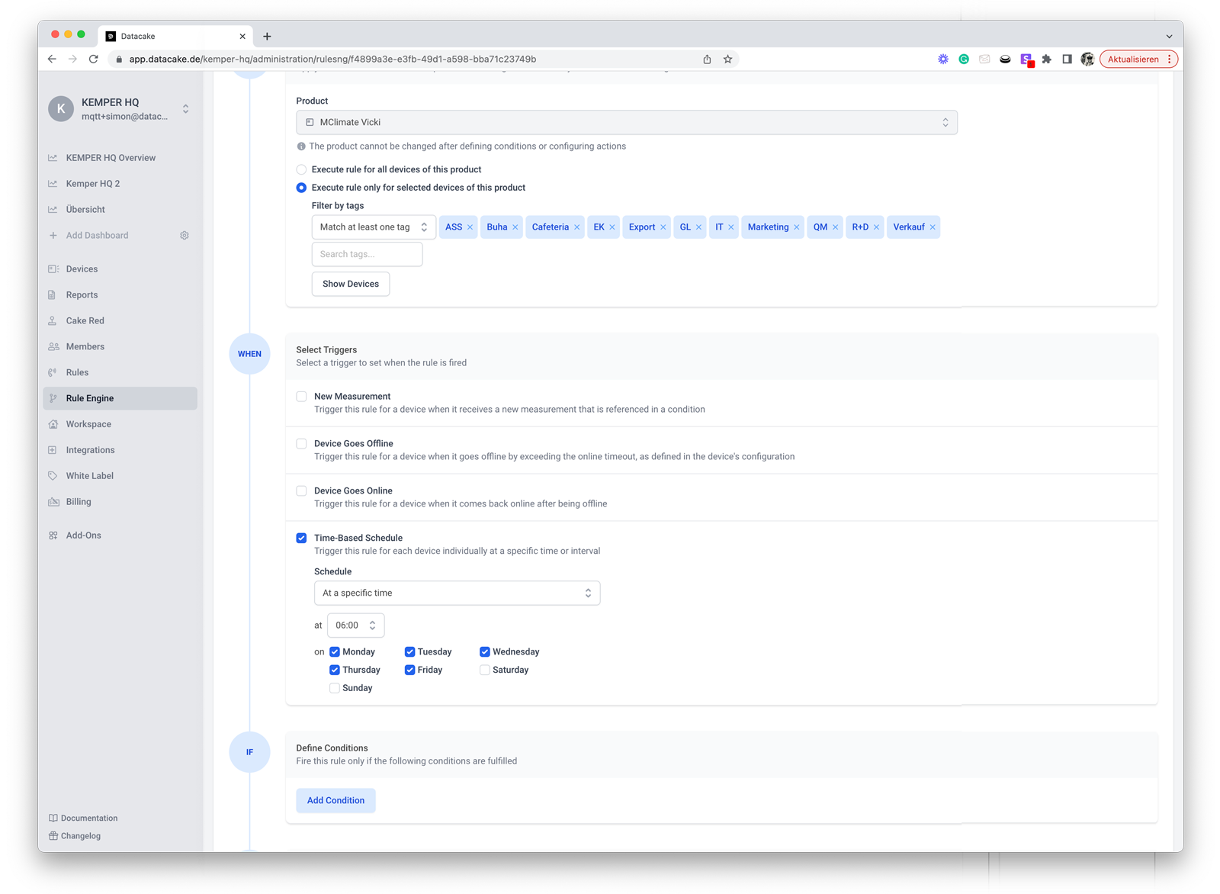This screenshot has width=1220, height=894.
Task: Uncheck Monday in schedule days
Action: point(335,652)
